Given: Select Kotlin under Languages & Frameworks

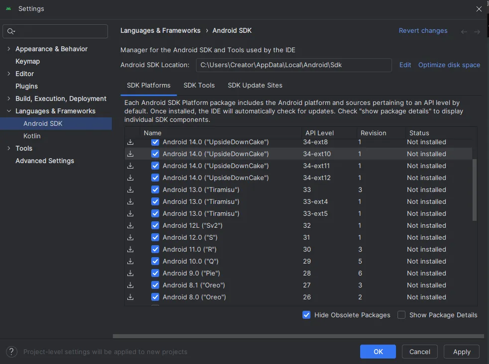Looking at the screenshot, I should point(32,136).
